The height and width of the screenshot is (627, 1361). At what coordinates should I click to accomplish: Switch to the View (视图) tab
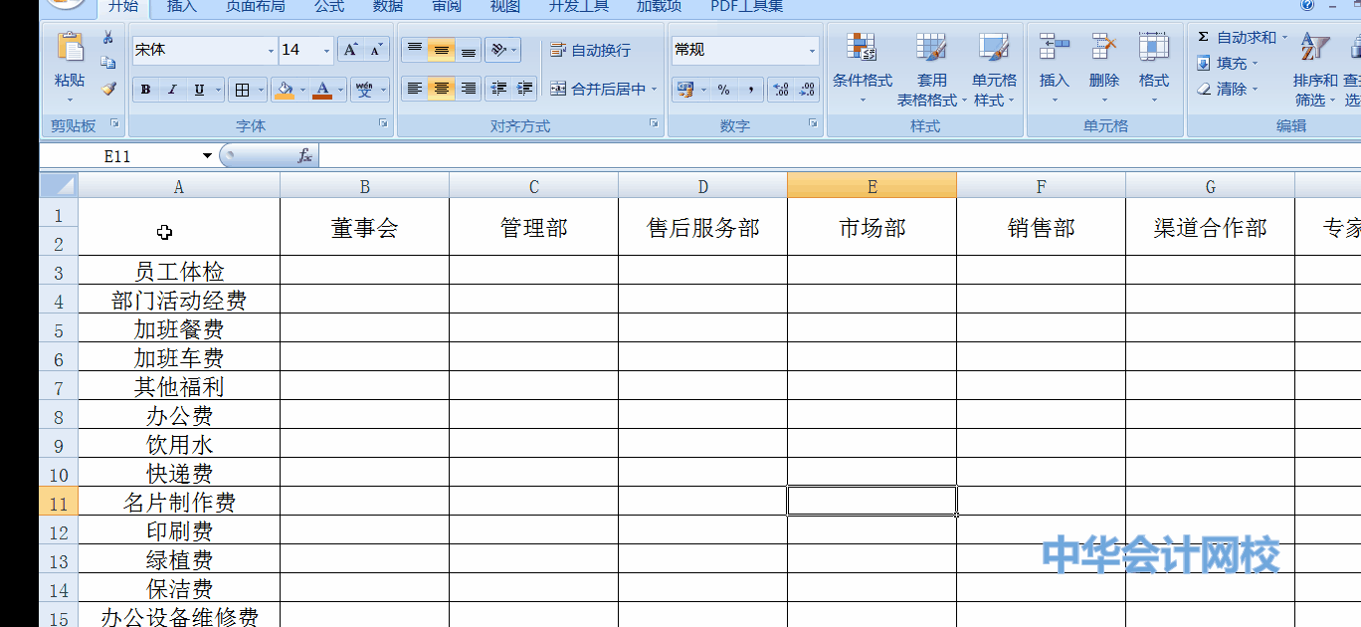pos(505,7)
